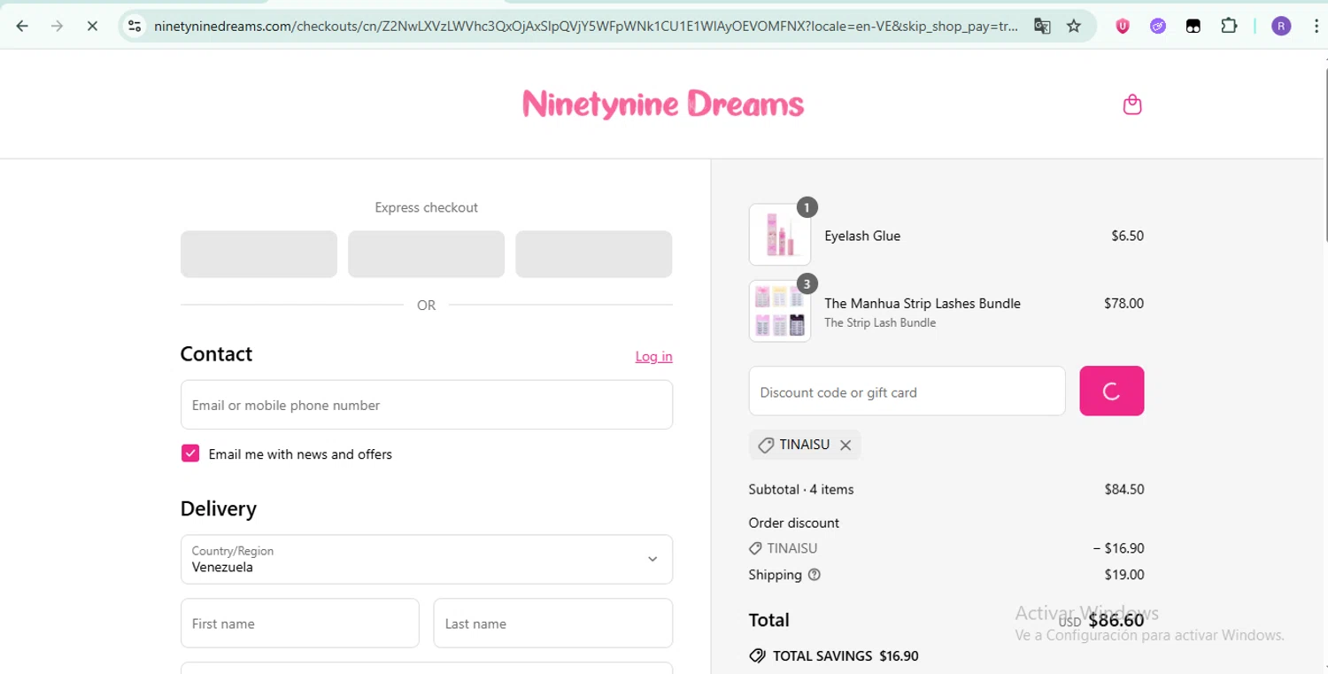The image size is (1328, 674).
Task: Stop page loading with X button
Action: 92,26
